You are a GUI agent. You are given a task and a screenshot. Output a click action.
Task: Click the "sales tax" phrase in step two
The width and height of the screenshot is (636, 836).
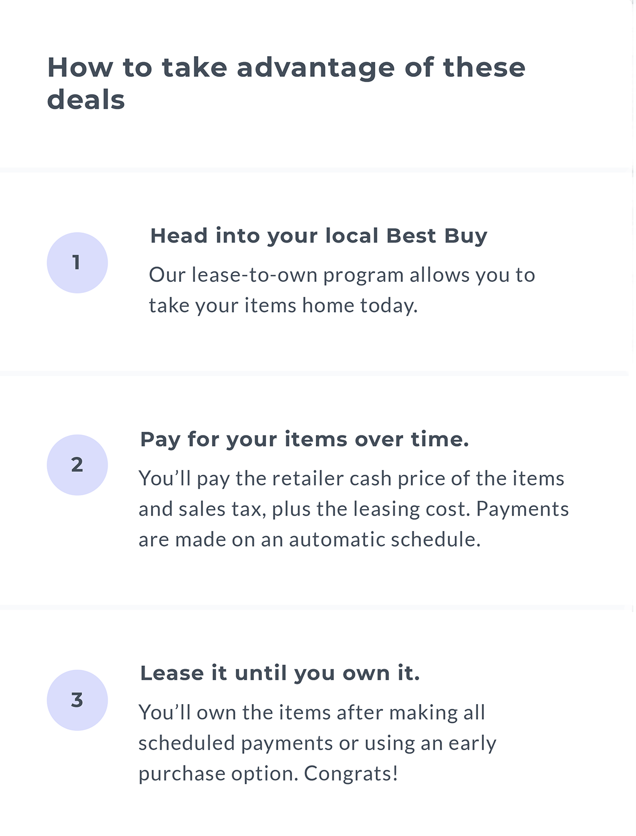pyautogui.click(x=222, y=509)
